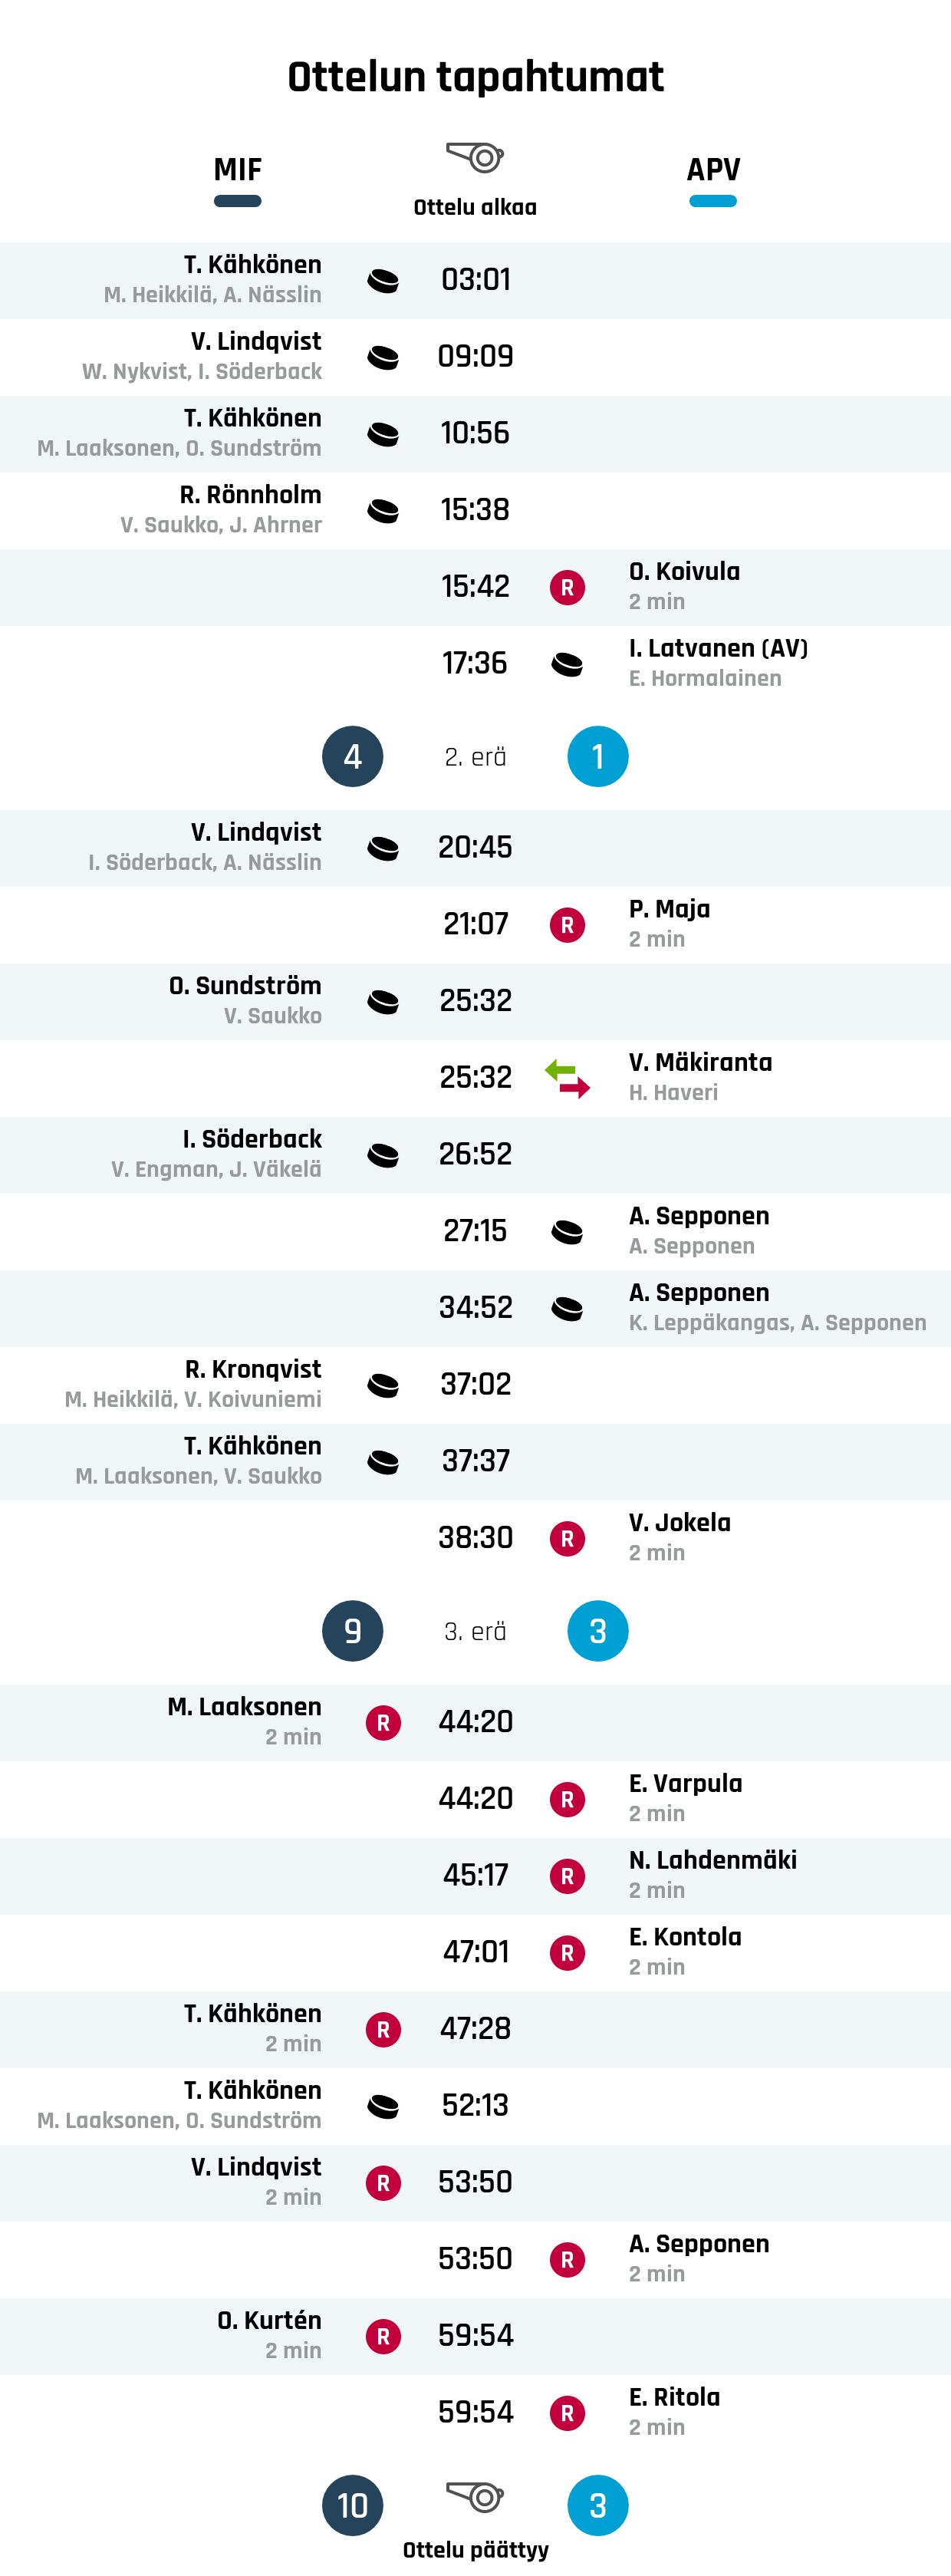Screen dimensions: 951x2576
Task: Click the penalty icon for P. Maja
Action: 567,925
